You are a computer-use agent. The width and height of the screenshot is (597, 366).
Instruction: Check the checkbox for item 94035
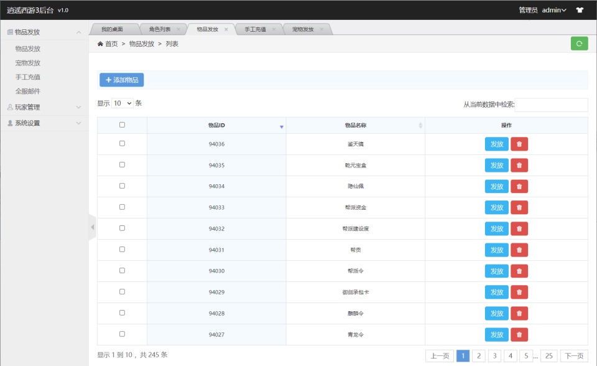coord(122,165)
